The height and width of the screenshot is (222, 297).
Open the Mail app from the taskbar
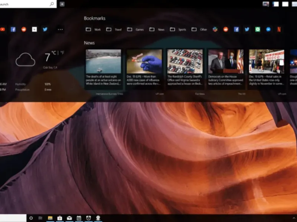click(69, 218)
